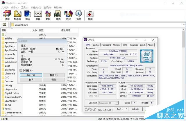This screenshot has width=186, height=121.
Task: Sort by the Type (类型) column header
Action: tap(49, 31)
